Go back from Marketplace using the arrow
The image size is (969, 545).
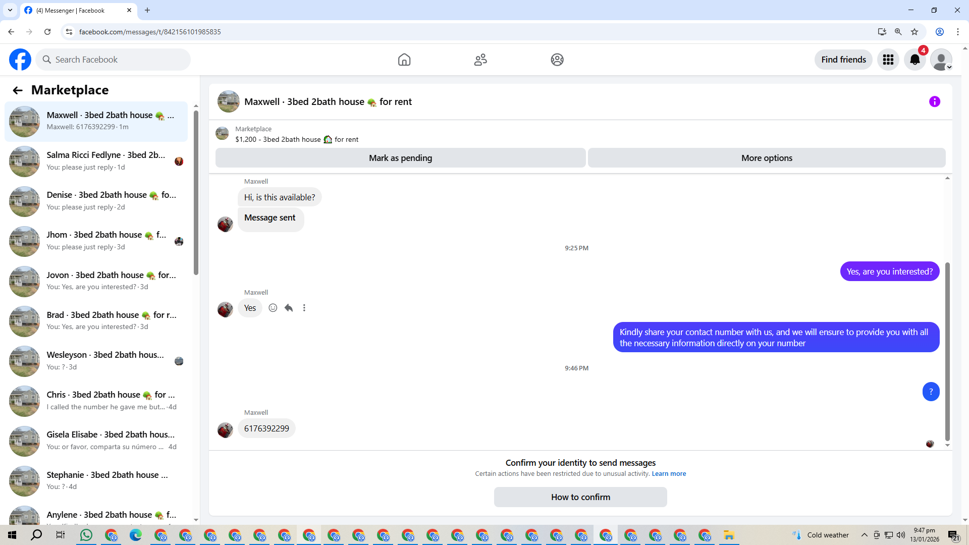point(18,90)
